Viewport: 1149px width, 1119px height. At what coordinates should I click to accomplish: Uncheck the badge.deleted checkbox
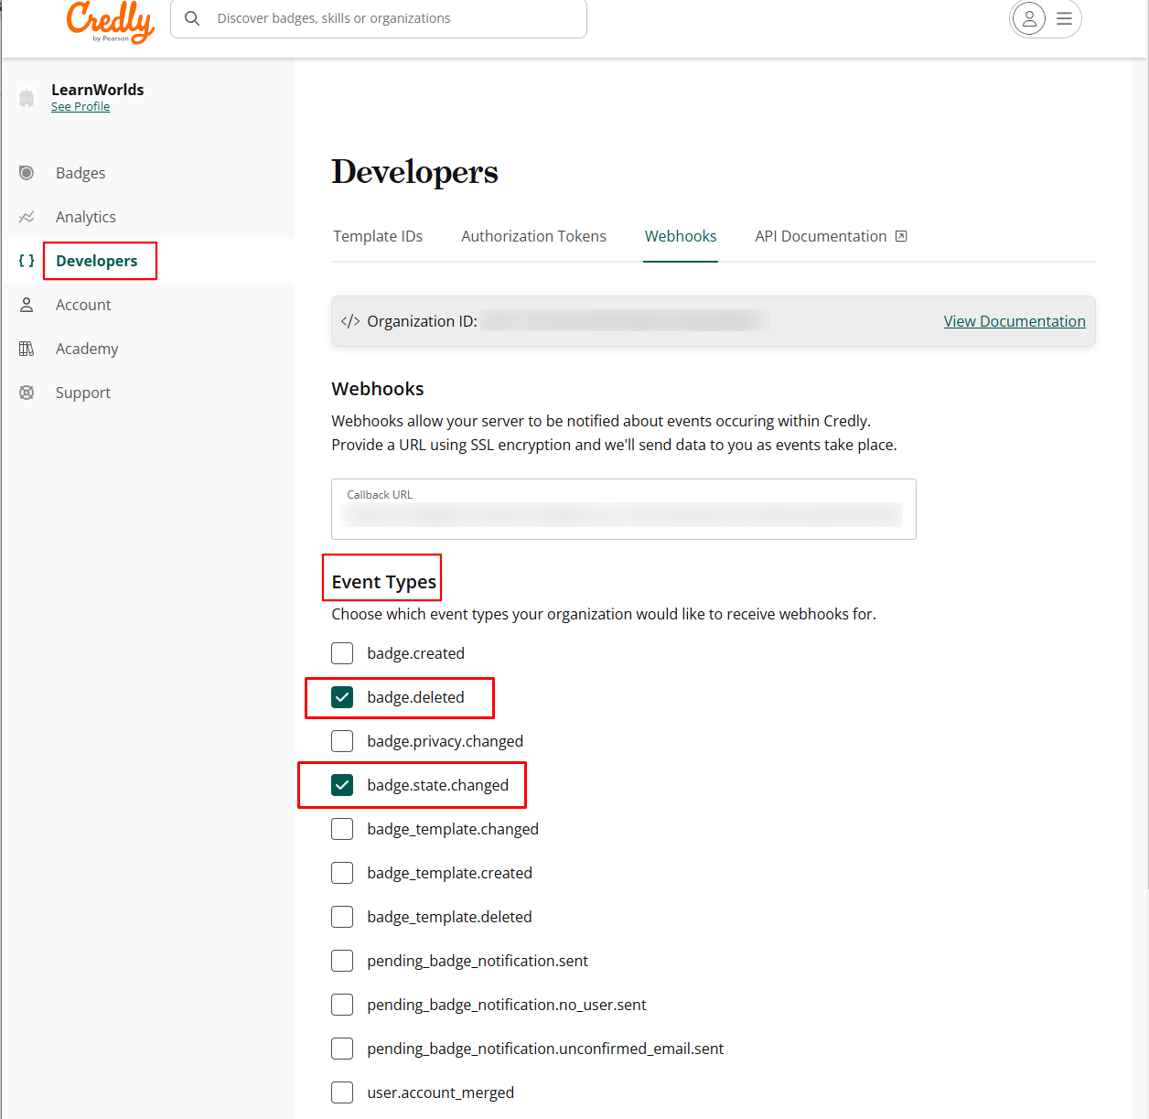point(342,697)
